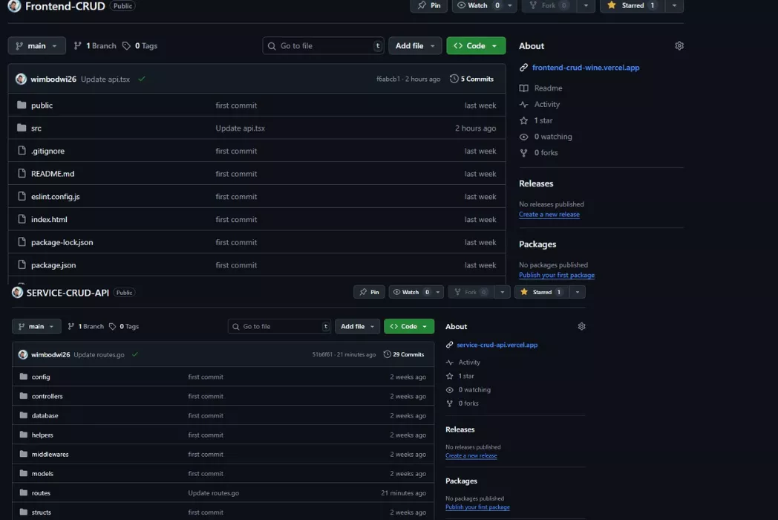Expand the fork options arrow in Frontend-CRUD
Image resolution: width=778 pixels, height=520 pixels.
coord(586,5)
